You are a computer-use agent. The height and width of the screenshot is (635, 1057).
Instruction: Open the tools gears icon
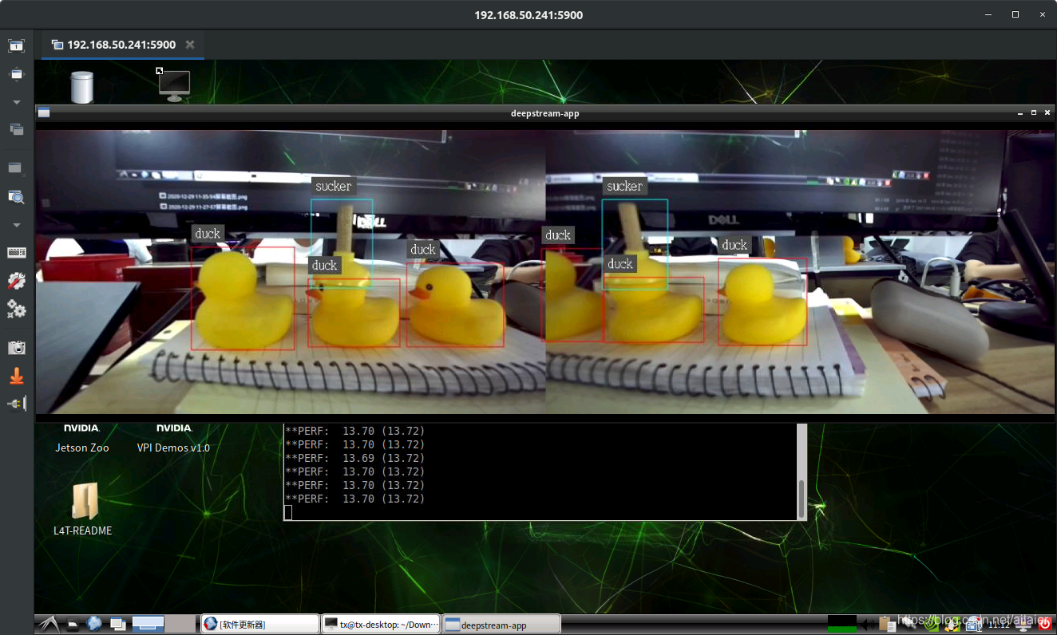click(x=16, y=308)
